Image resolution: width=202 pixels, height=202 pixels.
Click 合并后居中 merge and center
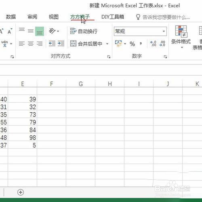(x=86, y=44)
